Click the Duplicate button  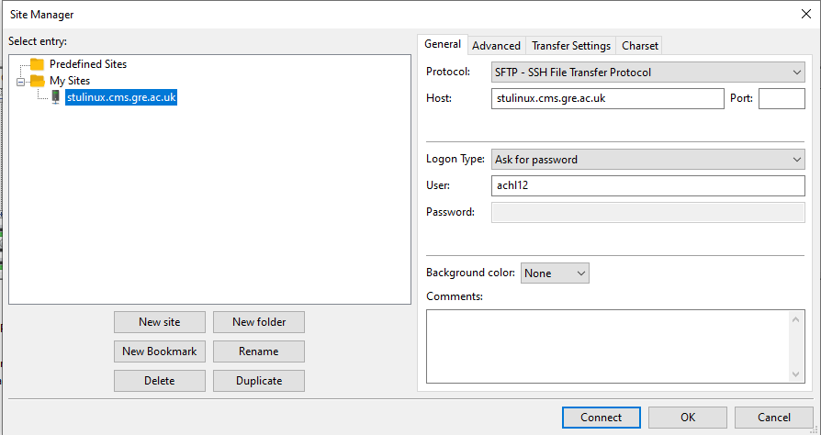[x=258, y=381]
